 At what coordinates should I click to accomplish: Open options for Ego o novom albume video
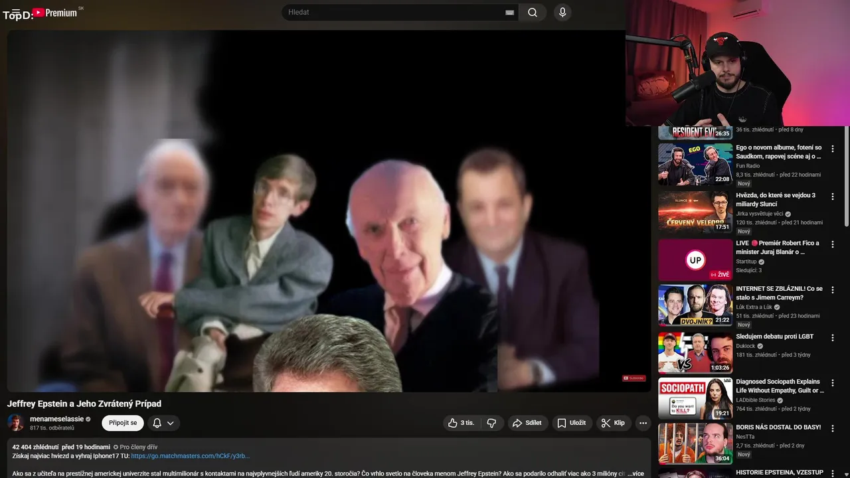(x=833, y=149)
